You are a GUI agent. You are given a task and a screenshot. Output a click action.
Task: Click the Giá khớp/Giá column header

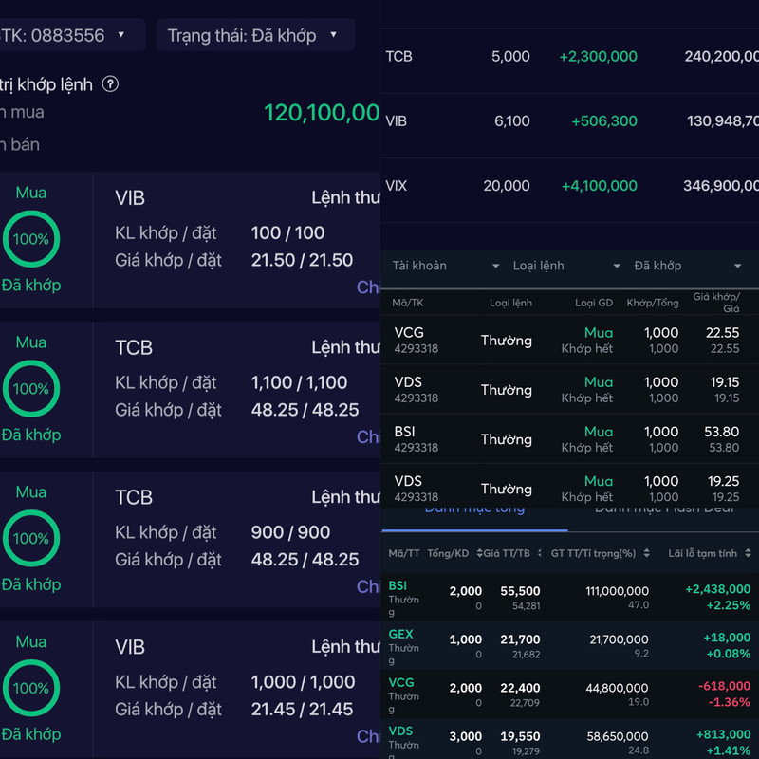(x=716, y=302)
